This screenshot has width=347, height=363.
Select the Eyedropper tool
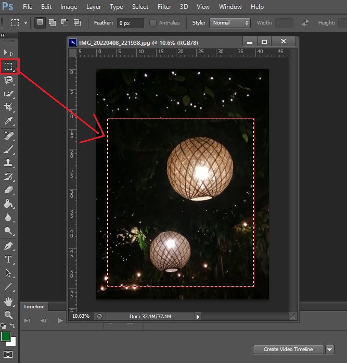pos(8,121)
